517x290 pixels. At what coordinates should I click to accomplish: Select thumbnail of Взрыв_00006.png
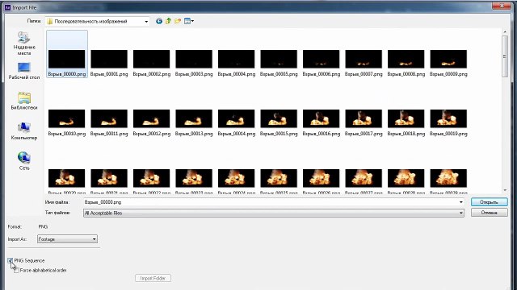coord(322,59)
